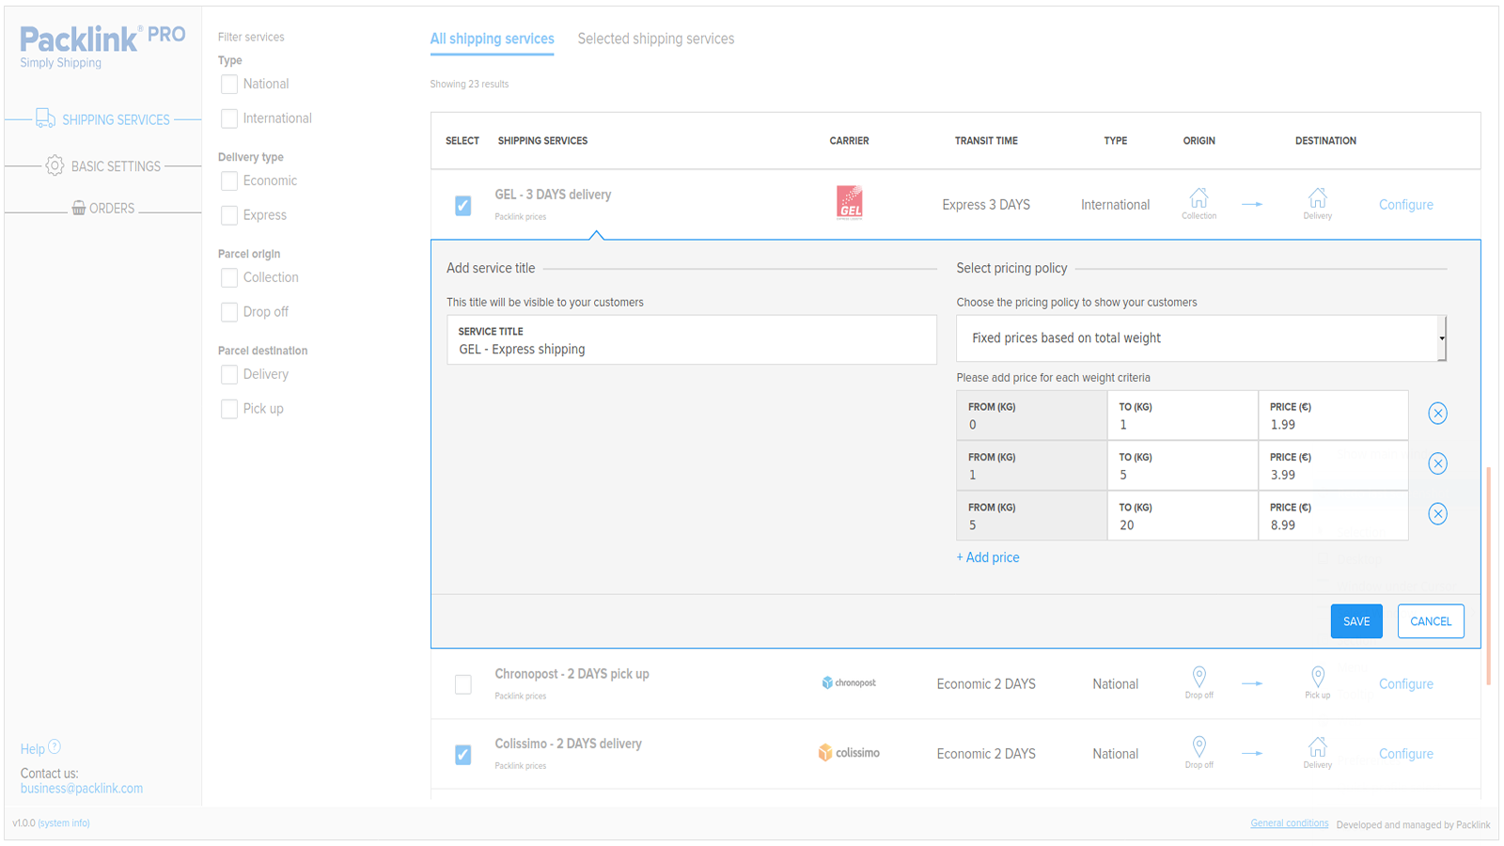1504x846 pixels.
Task: Open Help via the question mark icon
Action: pyautogui.click(x=55, y=745)
